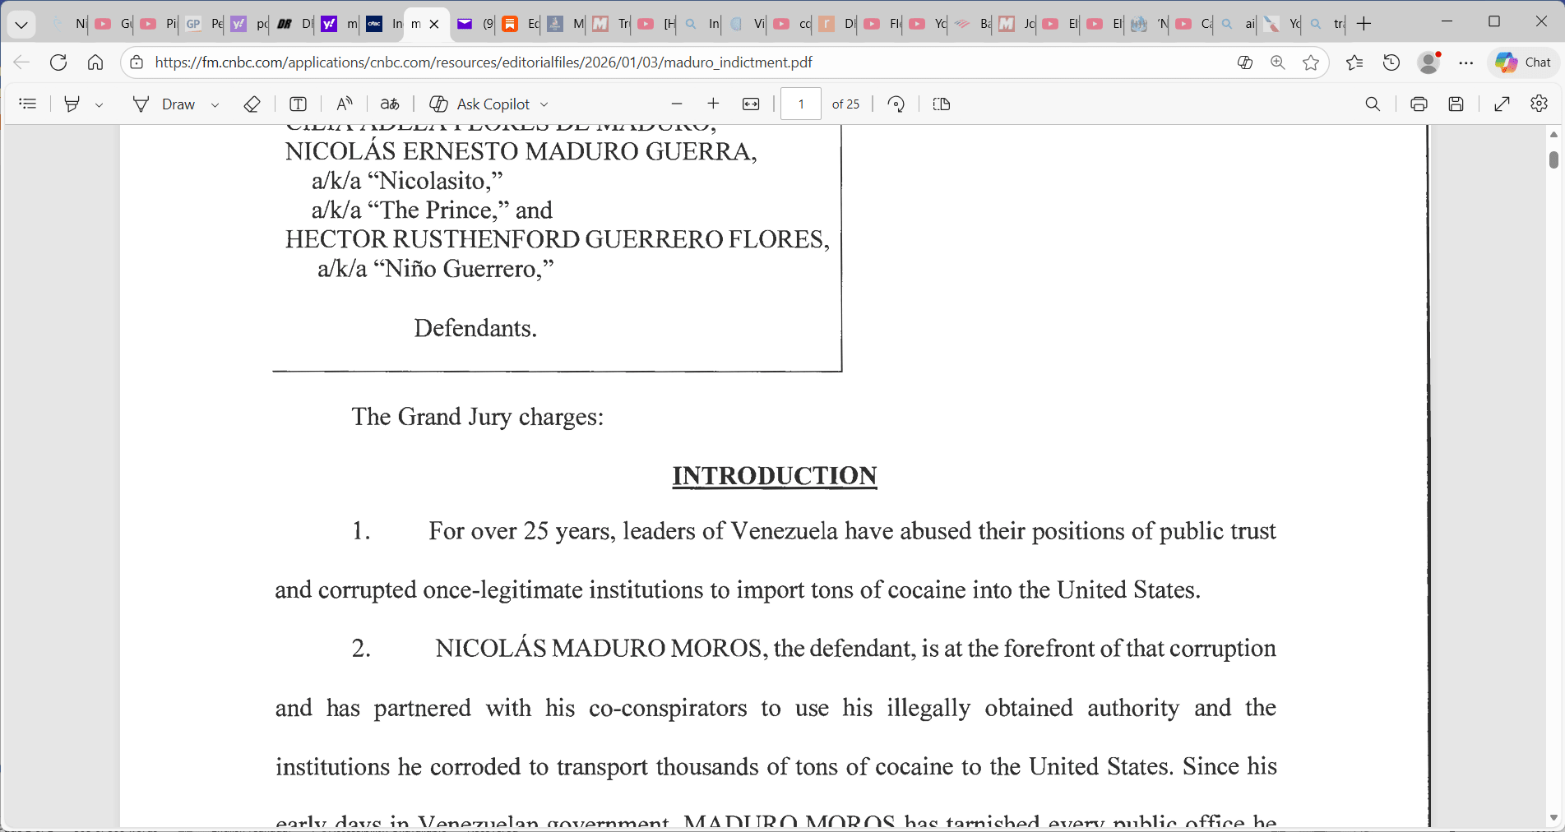The width and height of the screenshot is (1565, 832).
Task: Click the address bar URL
Action: coord(484,62)
